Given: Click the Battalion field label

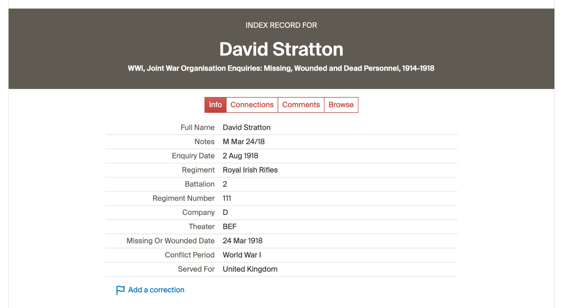Looking at the screenshot, I should tap(200, 184).
